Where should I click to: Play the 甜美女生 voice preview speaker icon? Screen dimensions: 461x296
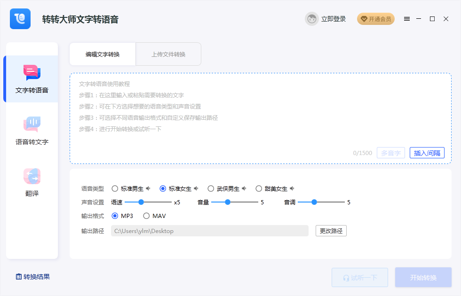(292, 188)
